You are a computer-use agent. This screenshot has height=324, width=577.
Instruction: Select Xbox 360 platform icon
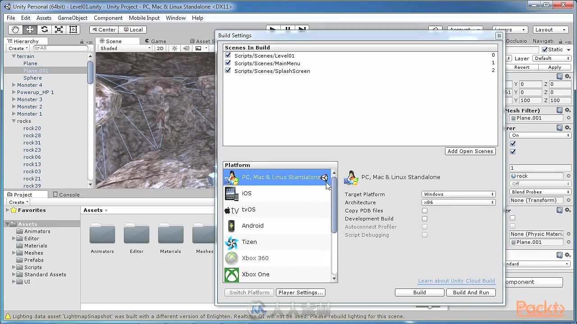click(x=232, y=258)
